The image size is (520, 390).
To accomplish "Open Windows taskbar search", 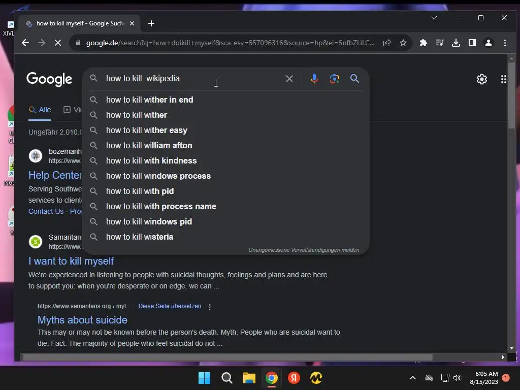I will click(227, 378).
